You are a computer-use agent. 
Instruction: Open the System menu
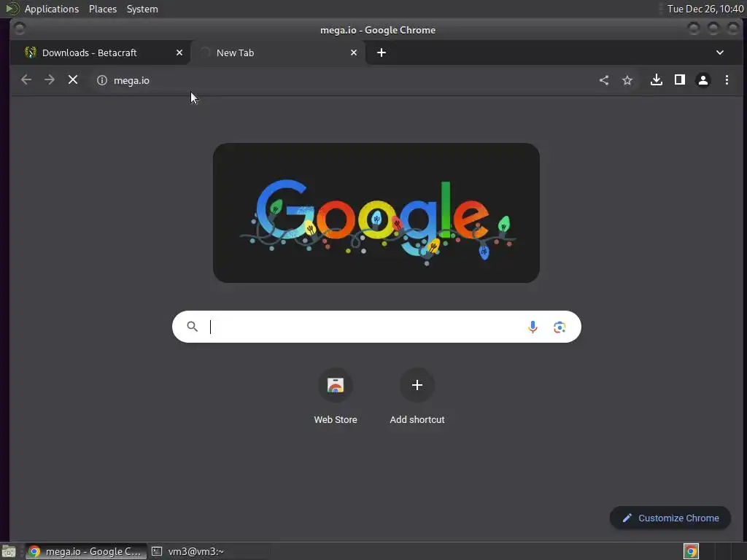(x=142, y=9)
